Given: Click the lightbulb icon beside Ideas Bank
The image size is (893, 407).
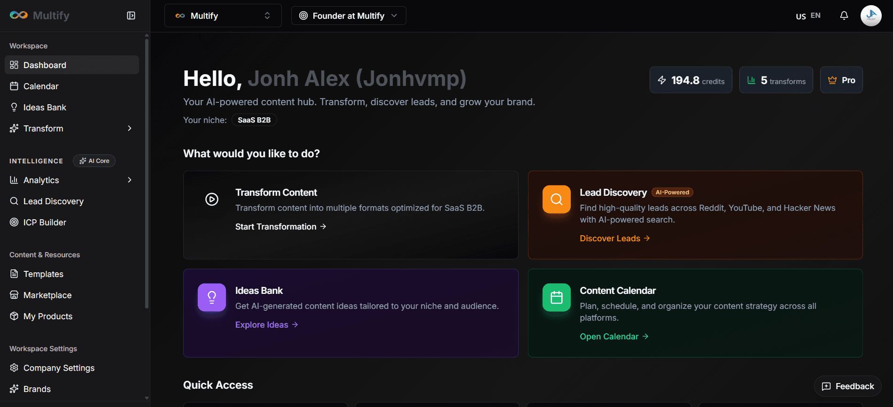Looking at the screenshot, I should click(14, 107).
